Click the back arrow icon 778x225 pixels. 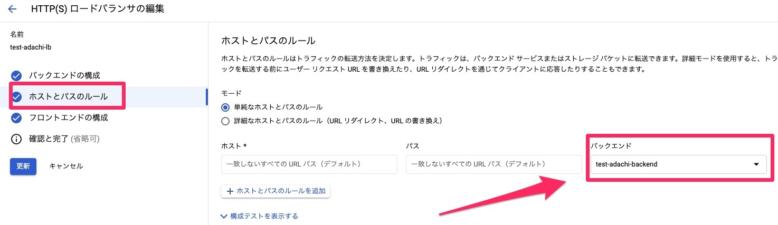coord(13,9)
